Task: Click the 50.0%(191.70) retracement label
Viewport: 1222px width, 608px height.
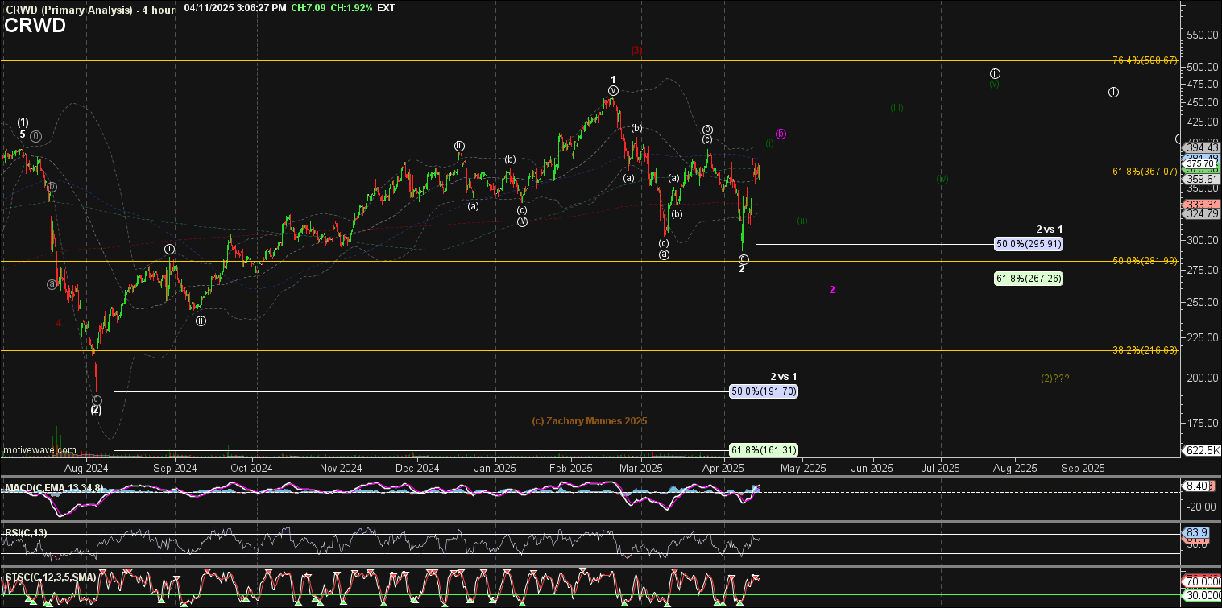Action: (764, 391)
